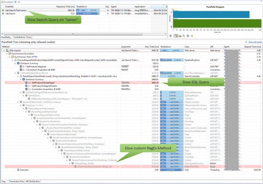Click the Web request node icon
263x184 pixels.
pos(7,50)
